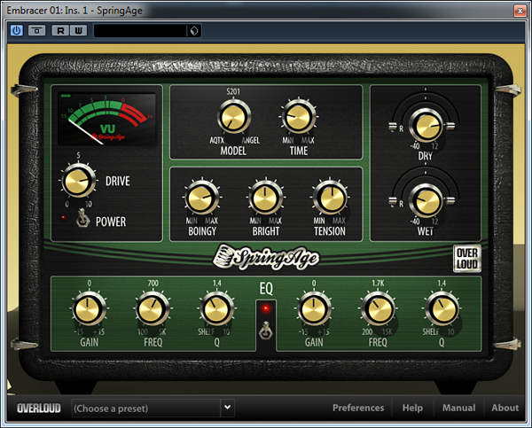Click the OVERLOUD brand text at bottom left
The width and height of the screenshot is (532, 428).
coord(39,408)
